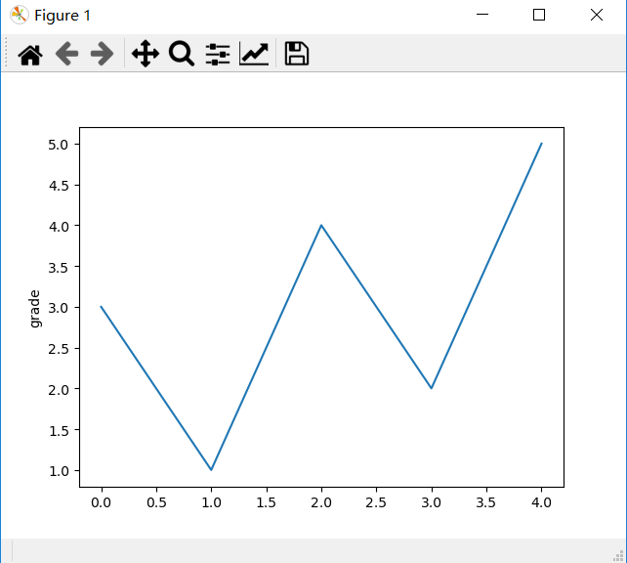Click the x-axis tick label 2.5
The height and width of the screenshot is (563, 627).
pos(376,502)
